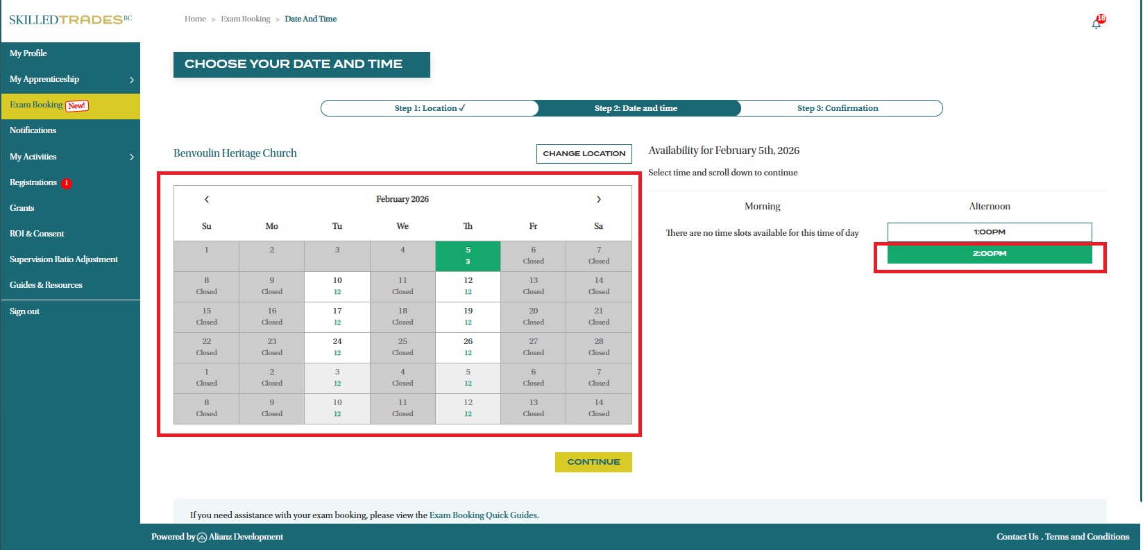Expand the My Activities submenu
Image resolution: width=1145 pixels, height=550 pixels.
(131, 157)
